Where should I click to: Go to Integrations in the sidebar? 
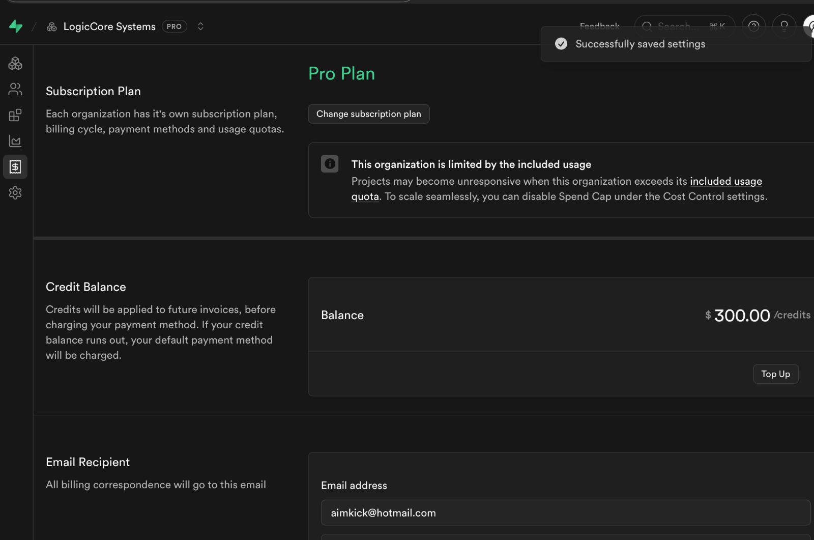pos(15,116)
